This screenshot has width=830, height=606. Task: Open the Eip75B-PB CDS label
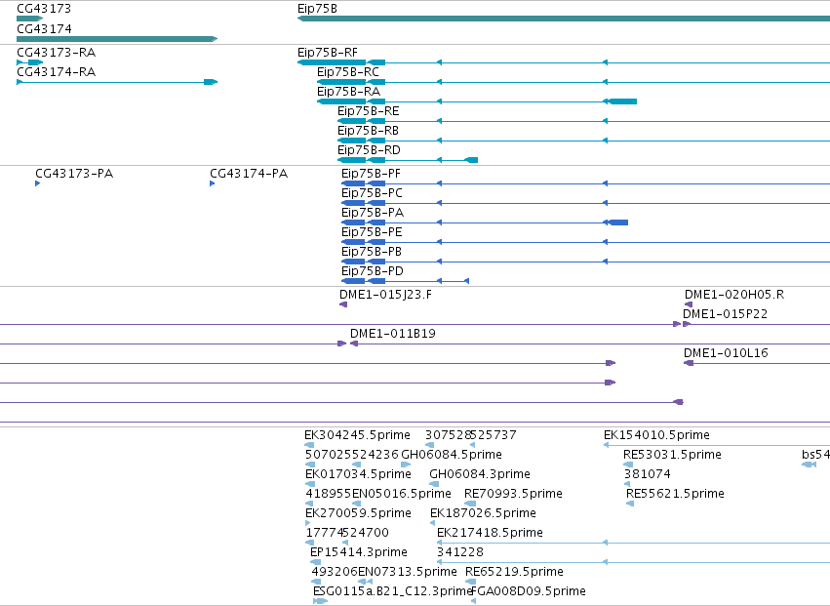point(372,252)
